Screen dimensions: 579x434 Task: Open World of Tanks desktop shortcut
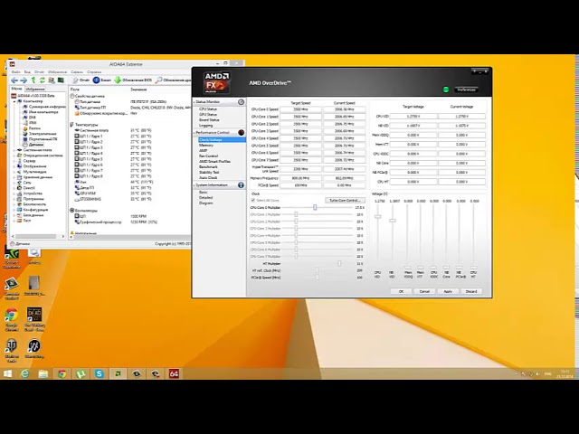tap(12, 350)
